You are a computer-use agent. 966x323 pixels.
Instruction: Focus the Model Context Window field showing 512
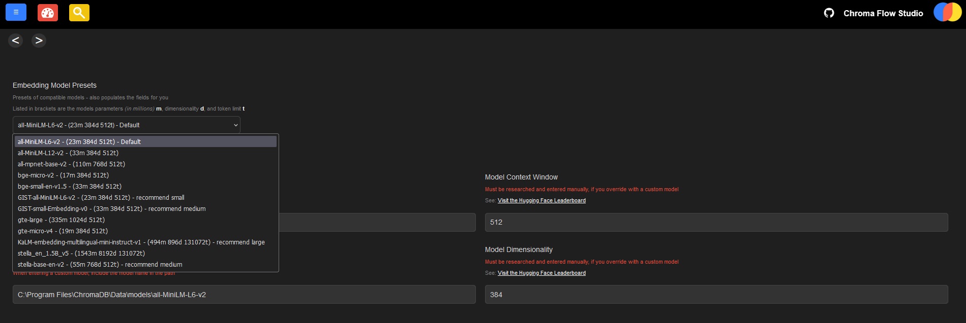716,222
